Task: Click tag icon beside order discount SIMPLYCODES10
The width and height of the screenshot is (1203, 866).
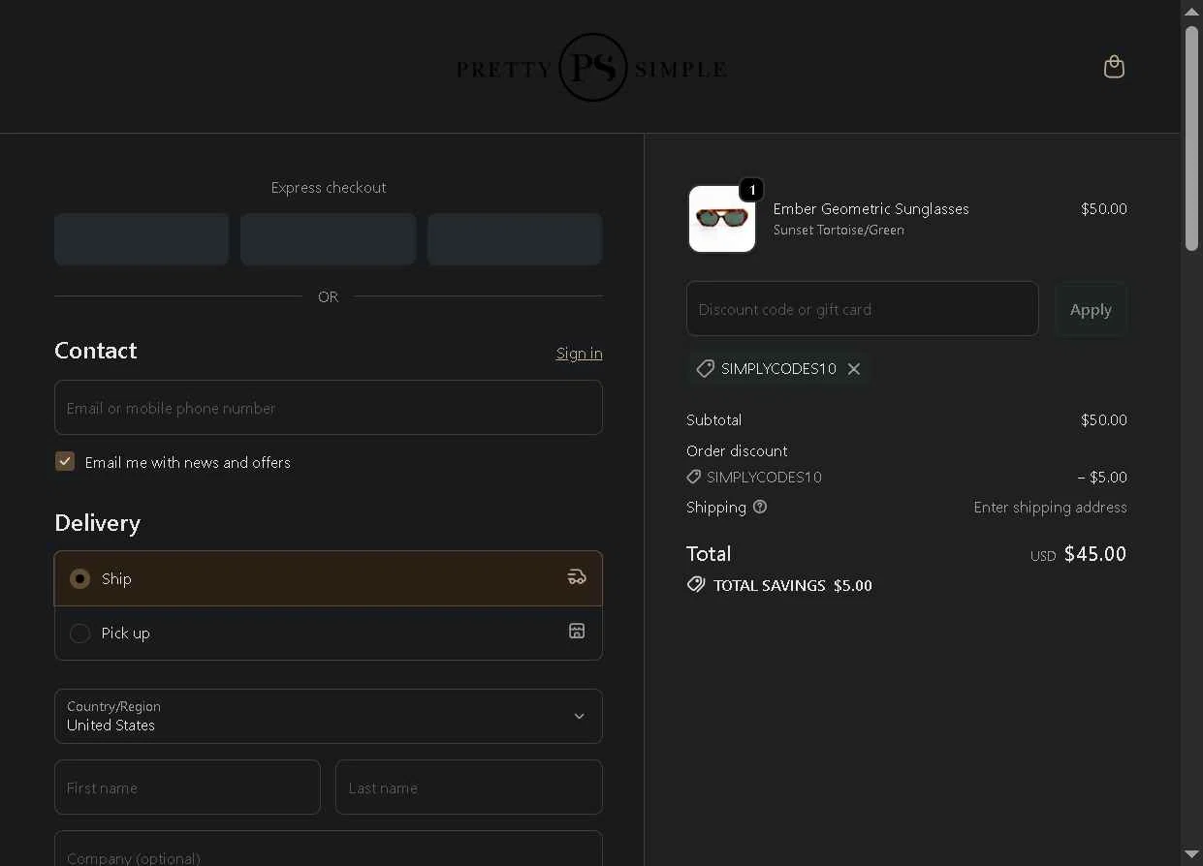Action: tap(693, 477)
